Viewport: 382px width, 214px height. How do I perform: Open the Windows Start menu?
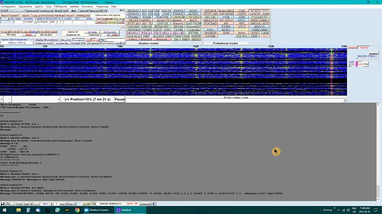click(x=4, y=210)
